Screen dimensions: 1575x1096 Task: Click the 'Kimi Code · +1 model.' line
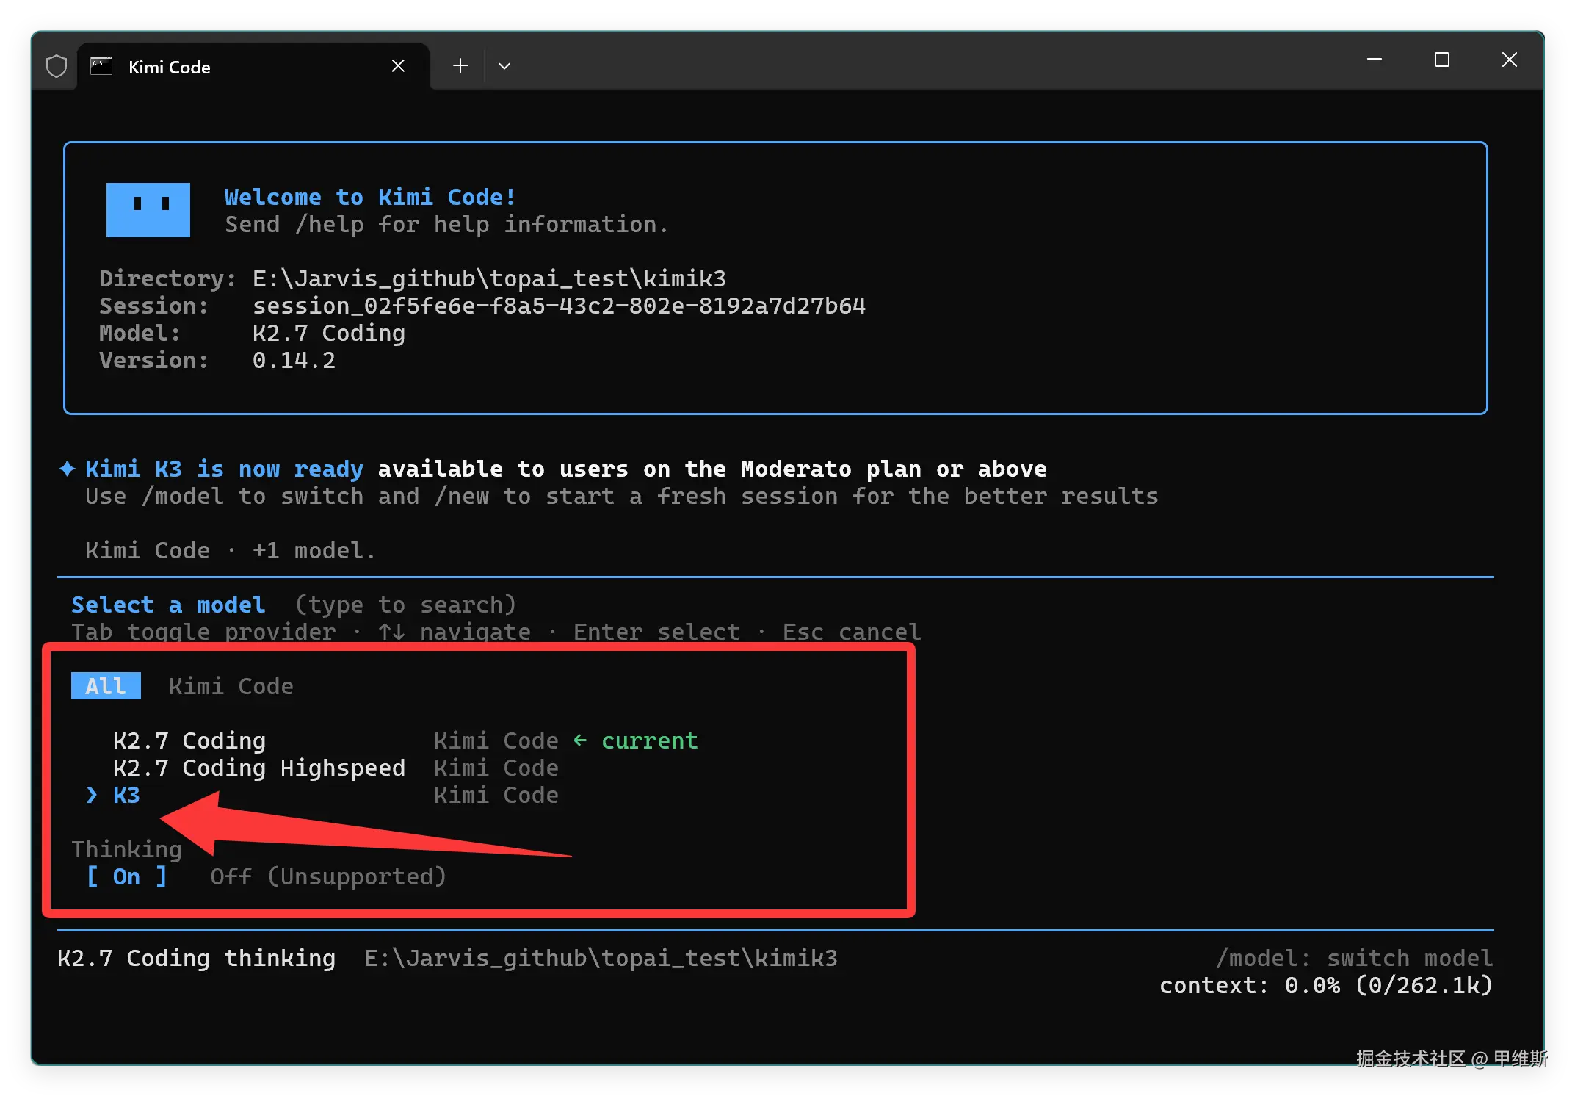[x=231, y=550]
